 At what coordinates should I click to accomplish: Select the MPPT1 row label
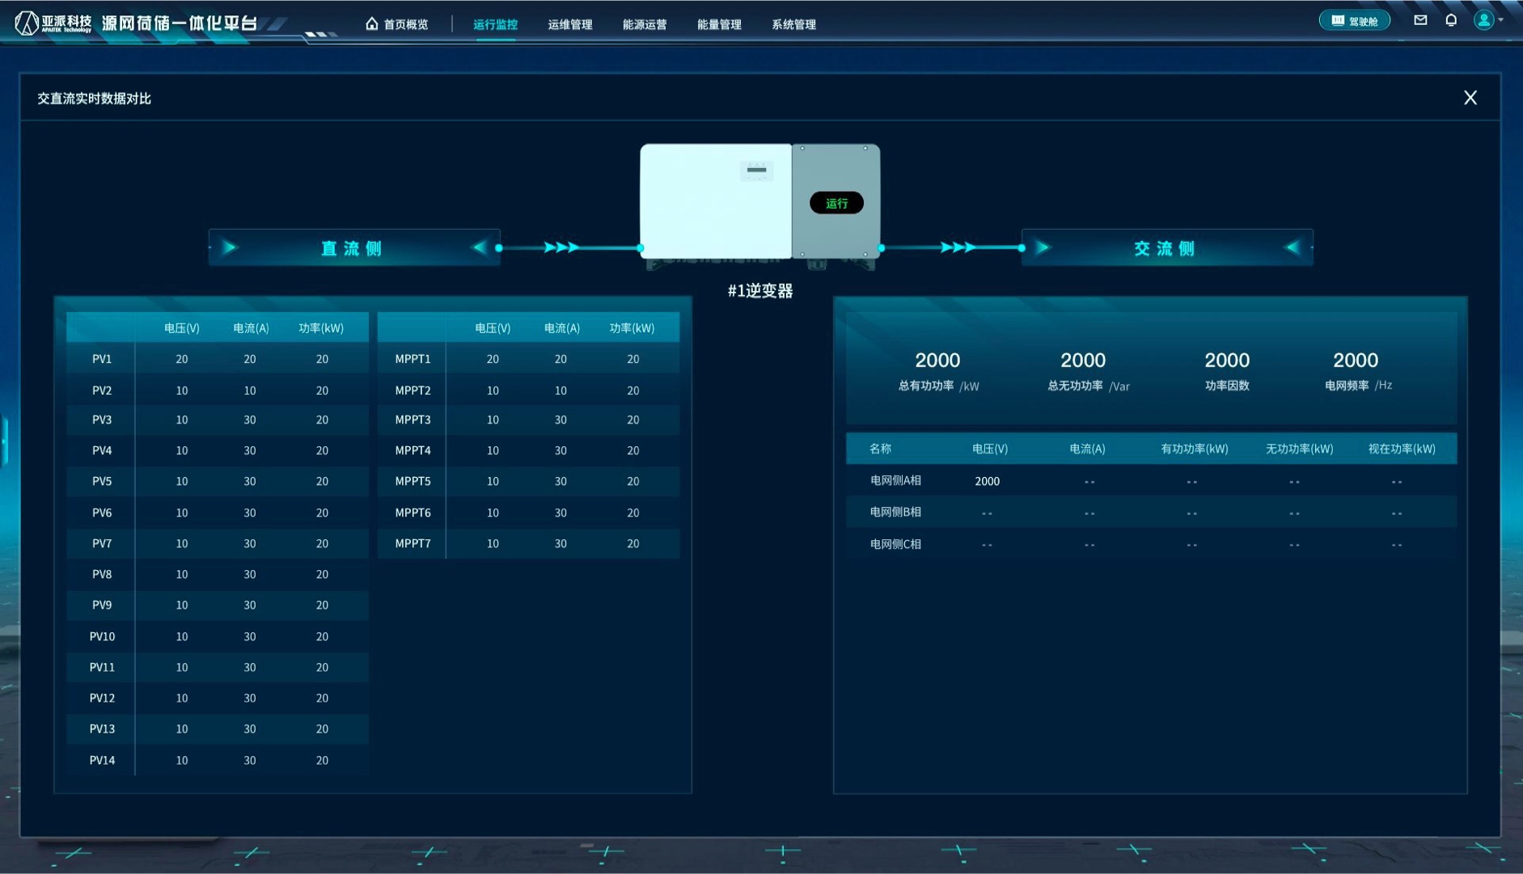(412, 359)
